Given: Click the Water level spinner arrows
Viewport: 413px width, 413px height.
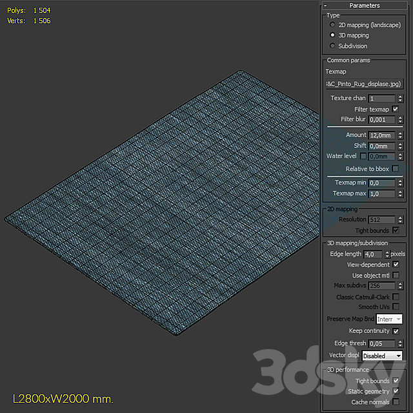Looking at the screenshot, I should click(x=400, y=156).
